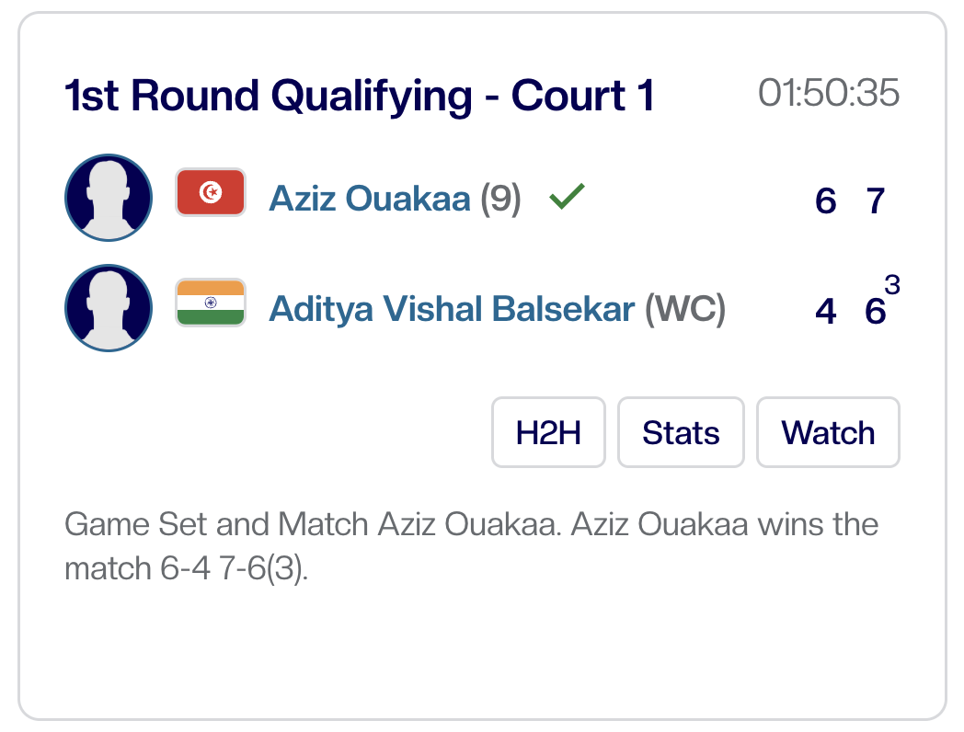
Task: Click the green winner checkmark
Action: pyautogui.click(x=567, y=196)
